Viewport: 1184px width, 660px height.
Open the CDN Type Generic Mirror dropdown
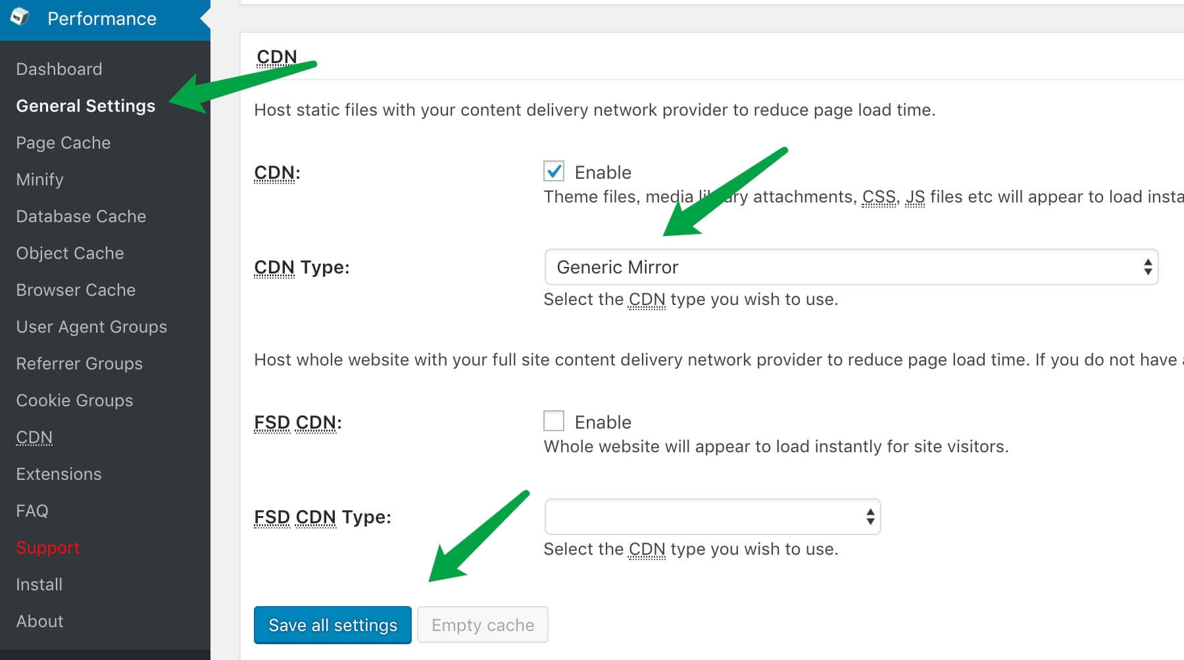click(x=851, y=267)
